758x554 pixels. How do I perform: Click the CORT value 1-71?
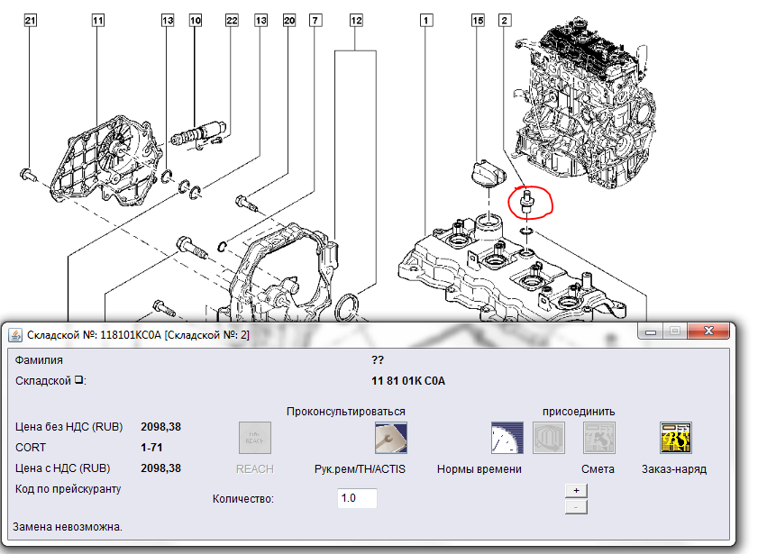click(x=151, y=448)
